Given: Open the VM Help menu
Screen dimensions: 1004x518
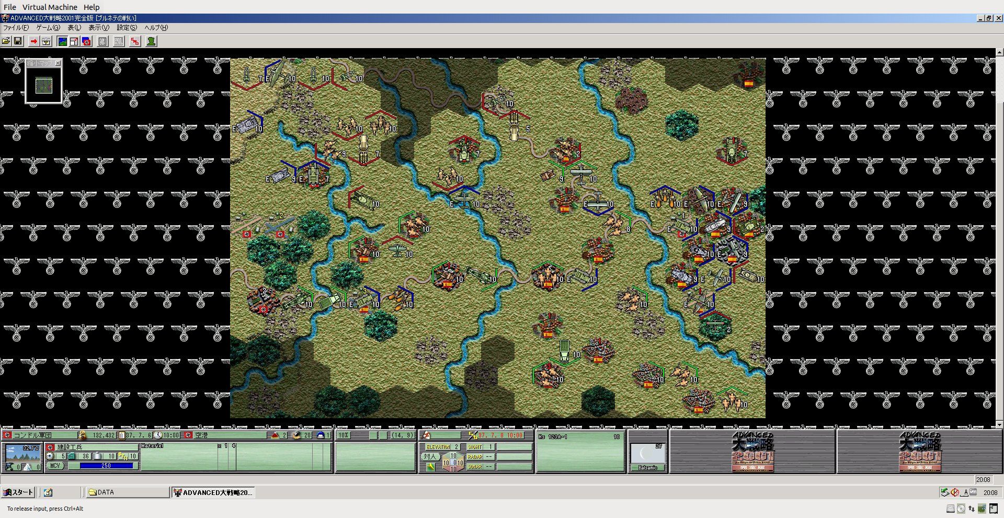Looking at the screenshot, I should (x=92, y=7).
